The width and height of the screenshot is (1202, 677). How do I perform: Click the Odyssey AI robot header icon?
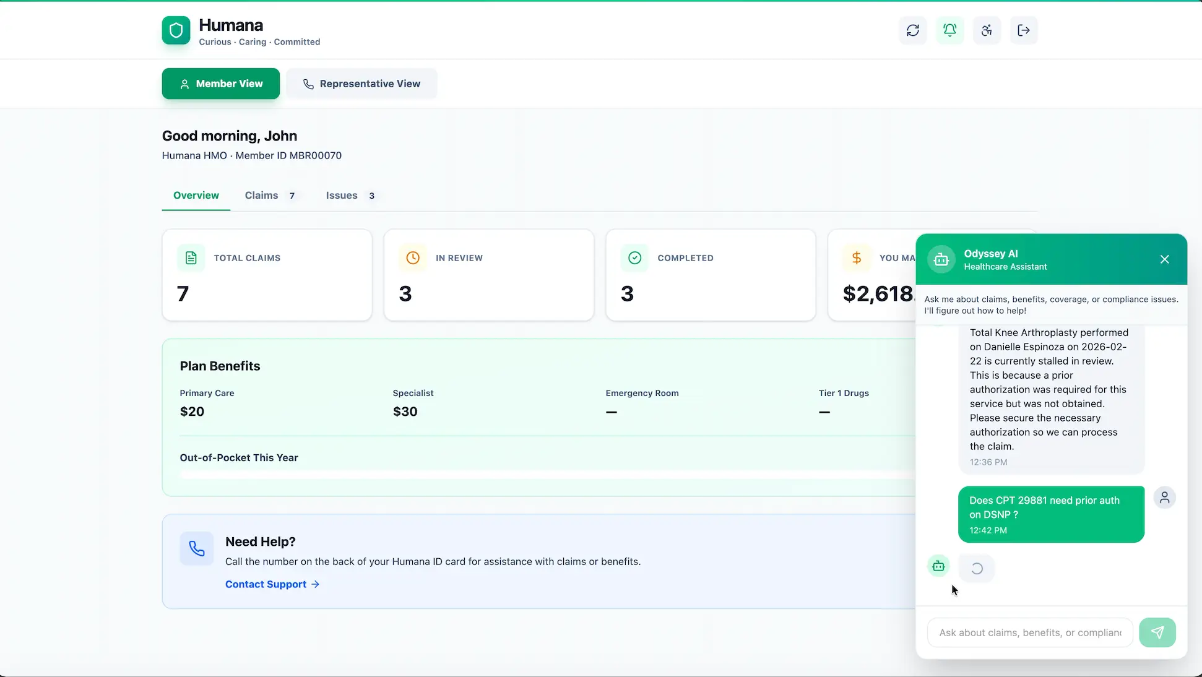[x=941, y=260]
